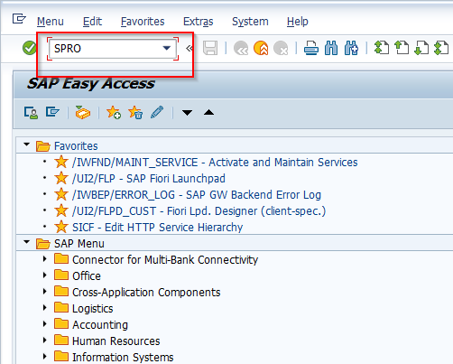This screenshot has width=453, height=364.
Task: Click the Find binoculars icon
Action: point(331,48)
